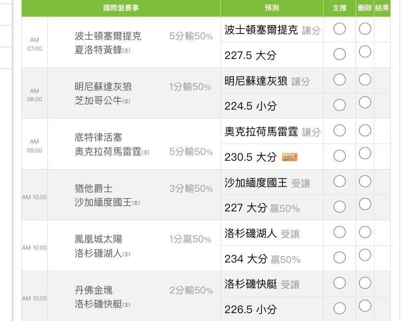Select 刪除 radio for 洛杉磯湖人 受讓

(x=365, y=232)
